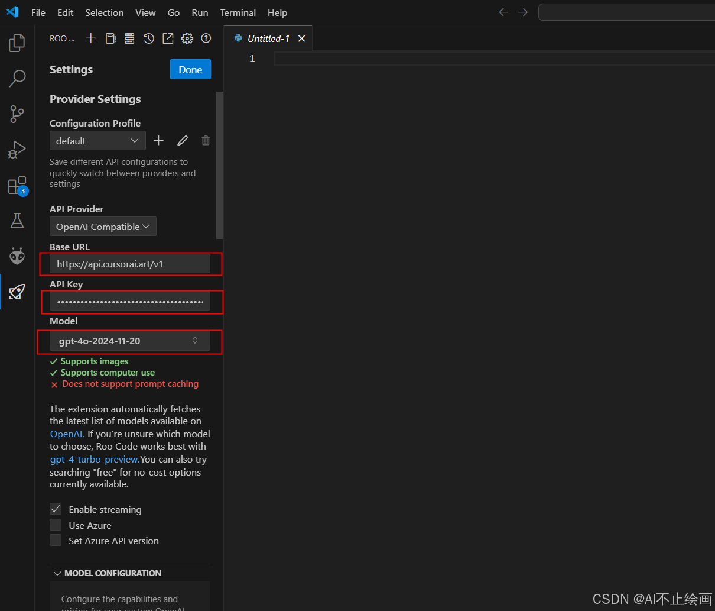The width and height of the screenshot is (715, 611).
Task: Click the "Provider Settings" heading
Action: tap(95, 99)
